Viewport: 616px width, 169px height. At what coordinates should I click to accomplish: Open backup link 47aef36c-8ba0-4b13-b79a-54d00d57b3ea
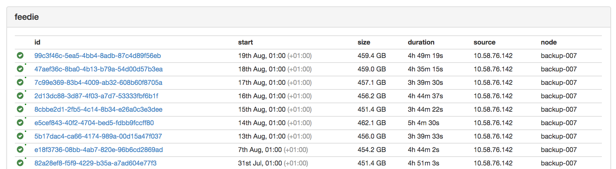98,69
